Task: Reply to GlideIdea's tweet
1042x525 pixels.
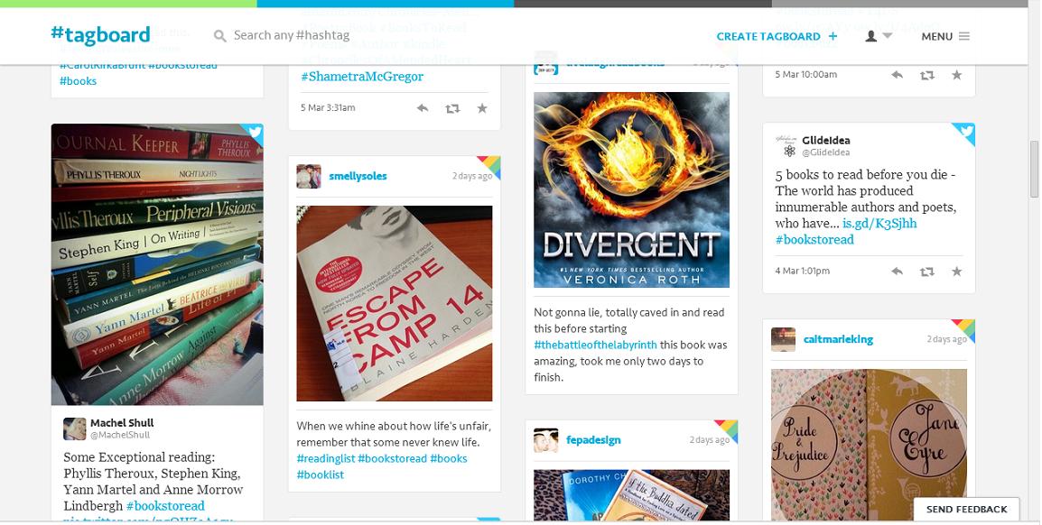Action: pos(898,272)
